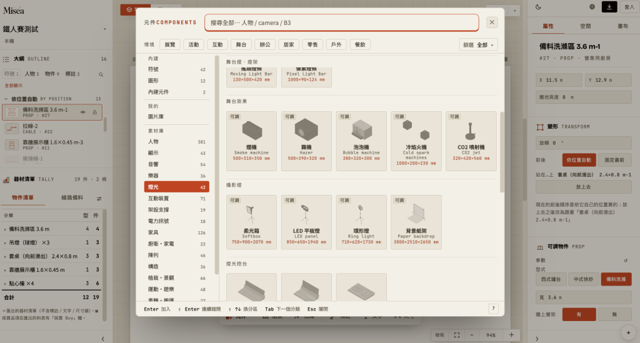Select the 居家 scenario chip

point(289,44)
